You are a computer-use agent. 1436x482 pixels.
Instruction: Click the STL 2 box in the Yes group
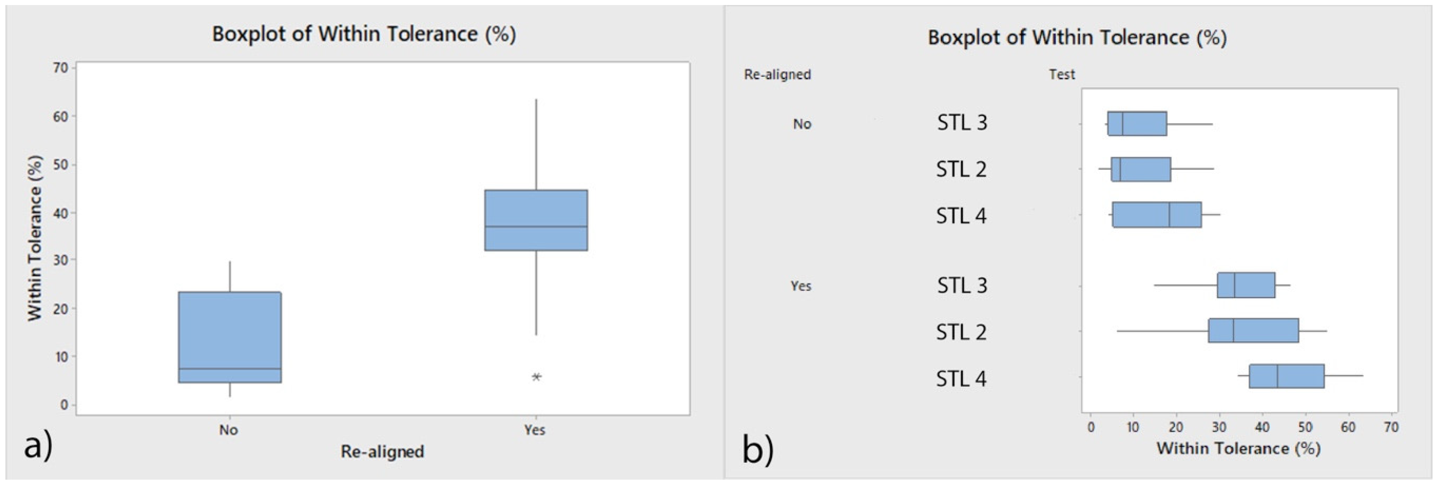tap(1253, 331)
